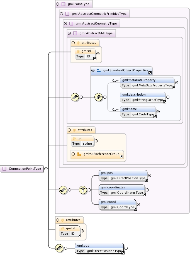Select the gml:name element
190x255 pixels.
click(138, 112)
